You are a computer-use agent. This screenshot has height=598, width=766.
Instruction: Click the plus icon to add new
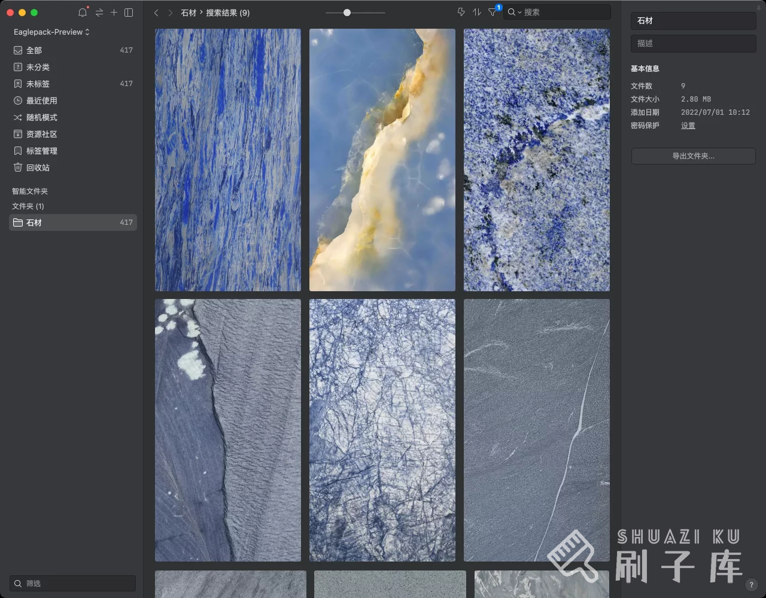114,13
